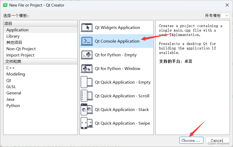
Task: Click the Qt for Python Empty icon
Action: [x=87, y=55]
